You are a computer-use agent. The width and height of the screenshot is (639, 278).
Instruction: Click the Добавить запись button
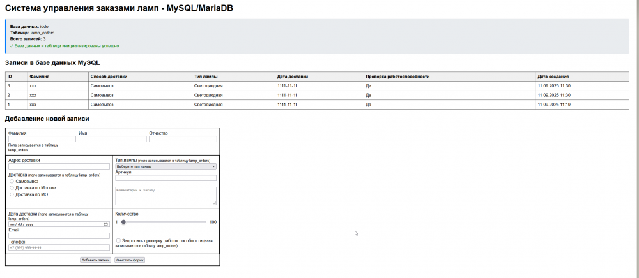click(95, 260)
